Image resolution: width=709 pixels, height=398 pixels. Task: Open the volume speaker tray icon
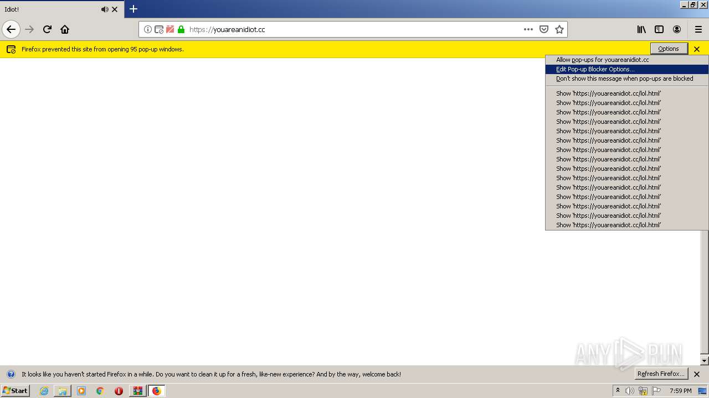pyautogui.click(x=630, y=391)
